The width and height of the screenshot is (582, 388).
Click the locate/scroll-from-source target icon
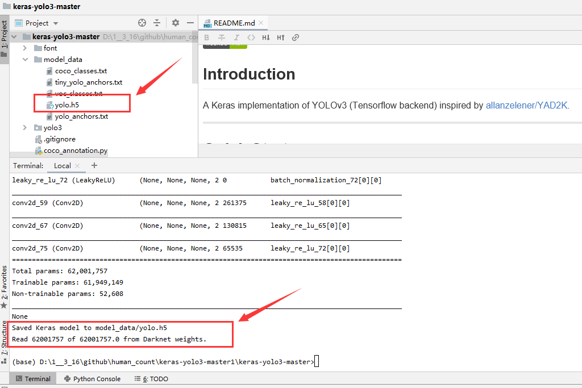pyautogui.click(x=142, y=23)
